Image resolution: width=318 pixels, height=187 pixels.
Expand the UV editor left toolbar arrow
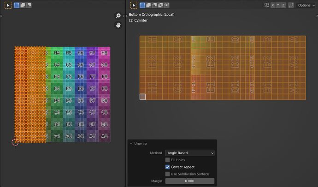click(x=1, y=16)
